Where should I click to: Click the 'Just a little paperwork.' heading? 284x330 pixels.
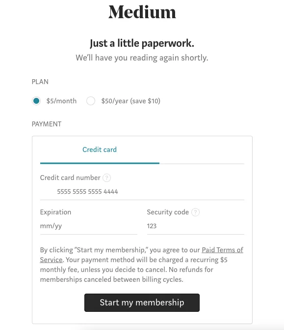click(142, 43)
